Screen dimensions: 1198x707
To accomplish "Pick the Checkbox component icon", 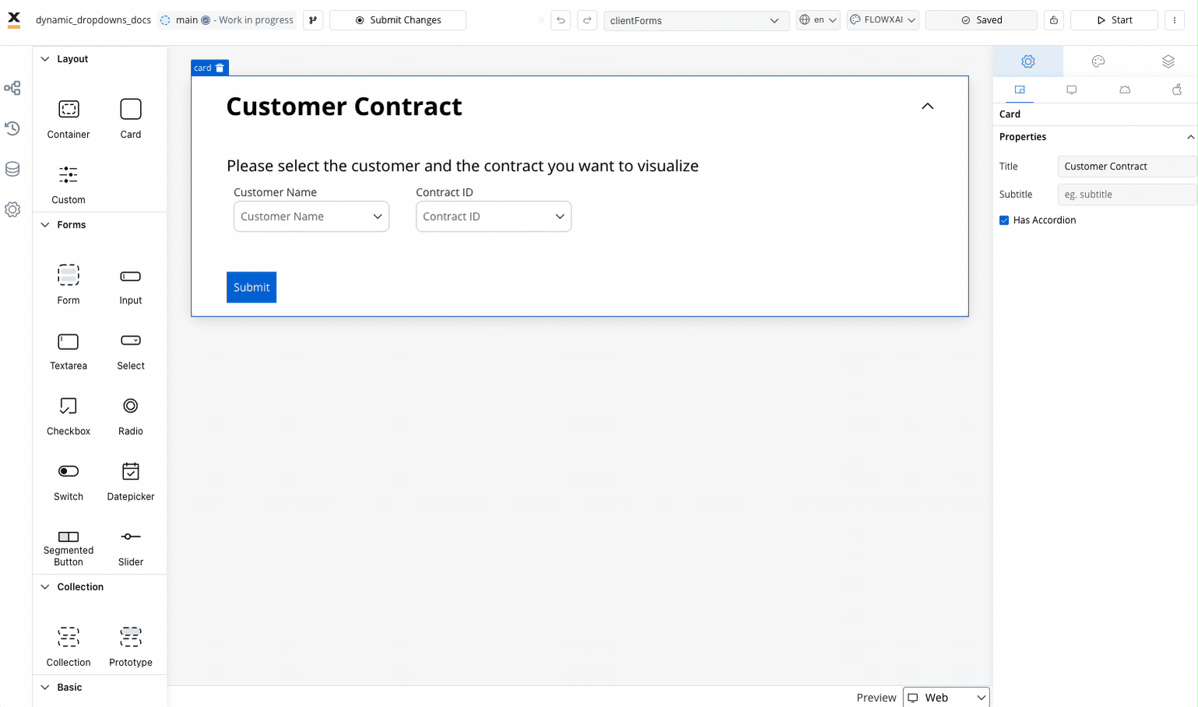I will (69, 406).
